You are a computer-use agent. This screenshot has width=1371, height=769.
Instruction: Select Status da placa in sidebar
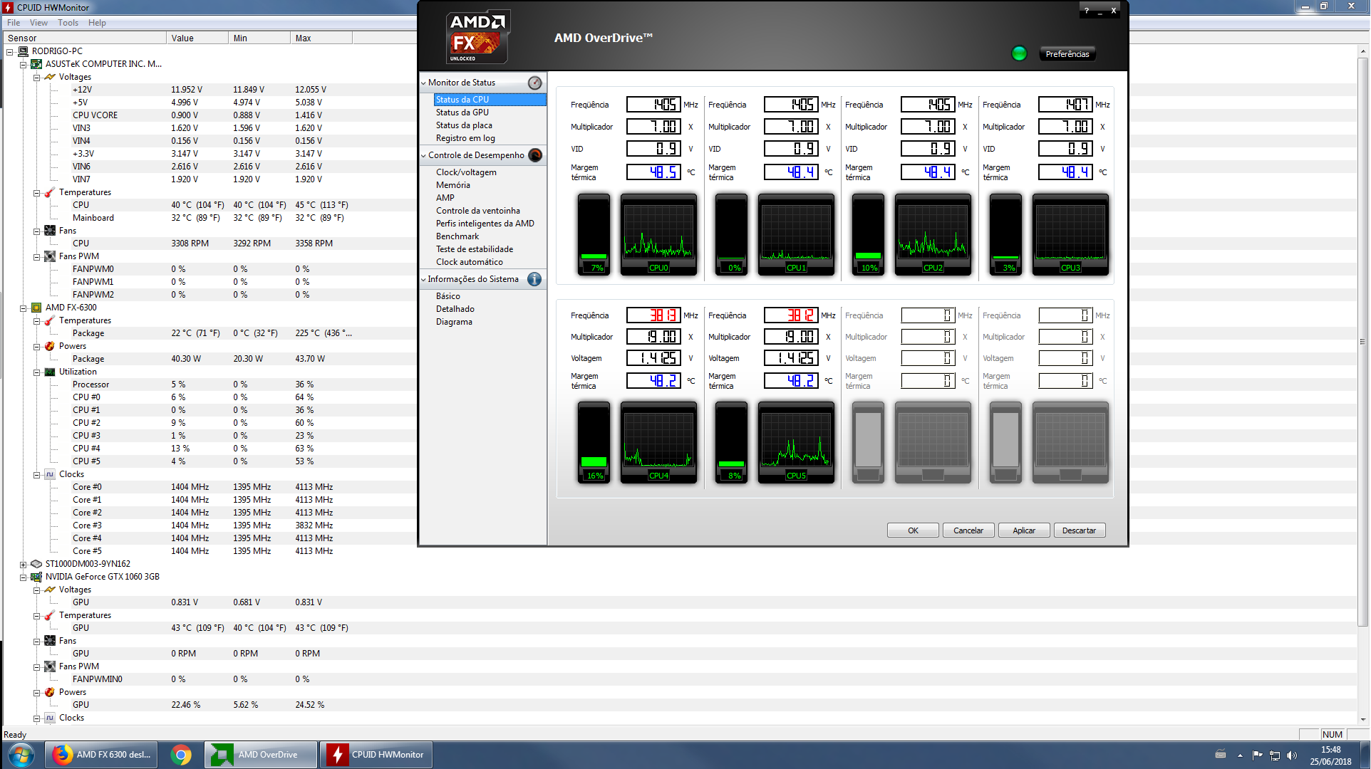[464, 125]
